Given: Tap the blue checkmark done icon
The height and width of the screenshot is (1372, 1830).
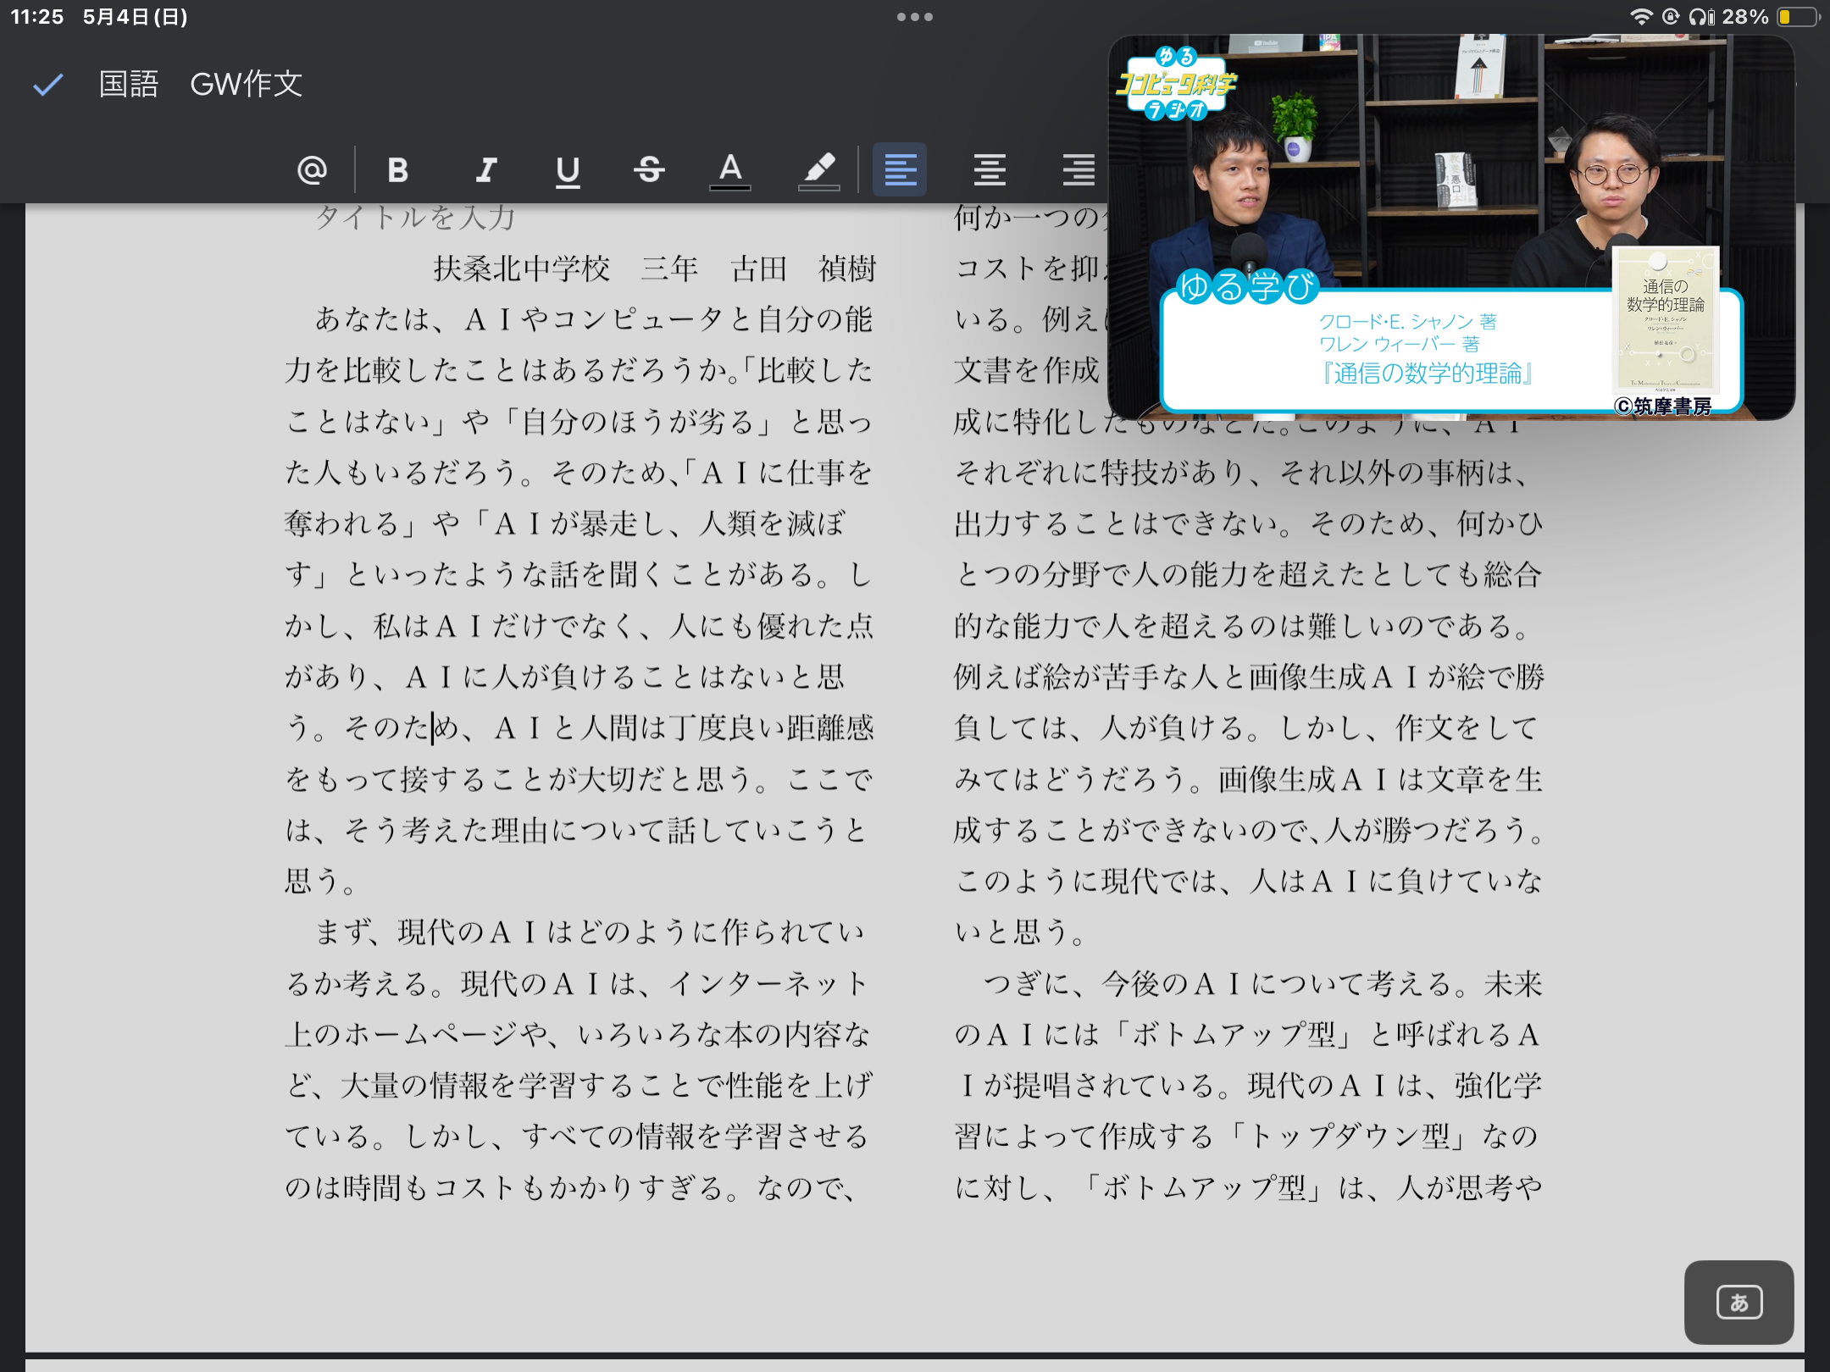Looking at the screenshot, I should (x=47, y=84).
